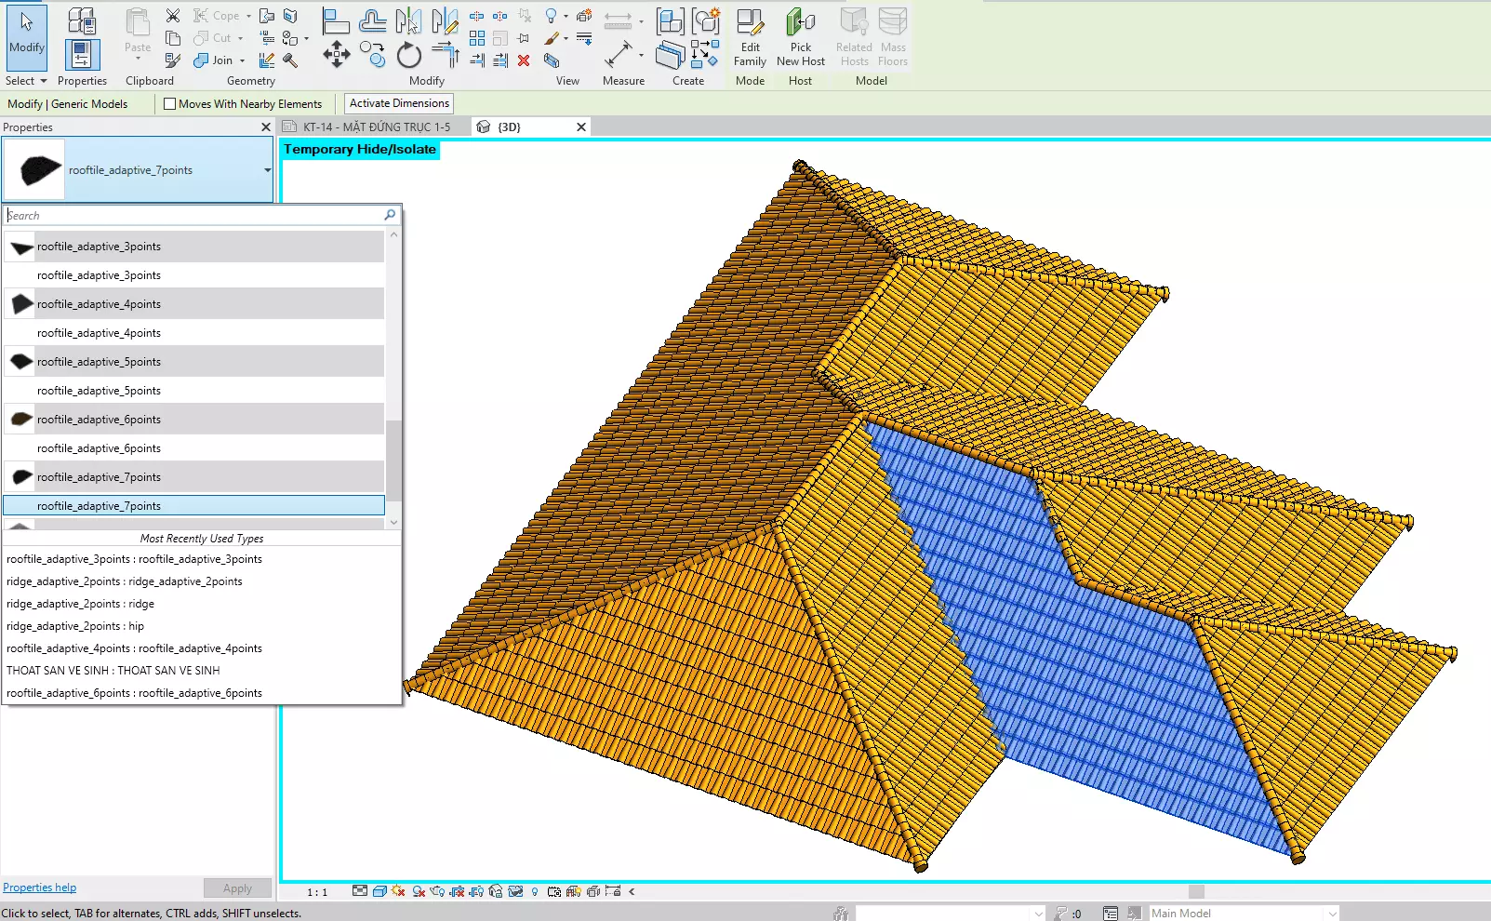Click the Temporary Hide/Isolate glasses icon
The height and width of the screenshot is (921, 1491).
[x=515, y=891]
